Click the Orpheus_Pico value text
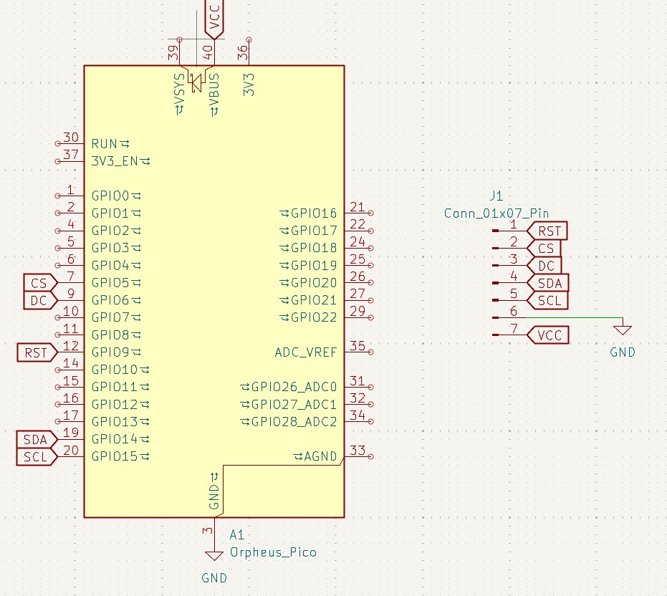Image resolution: width=667 pixels, height=596 pixels. click(x=273, y=552)
